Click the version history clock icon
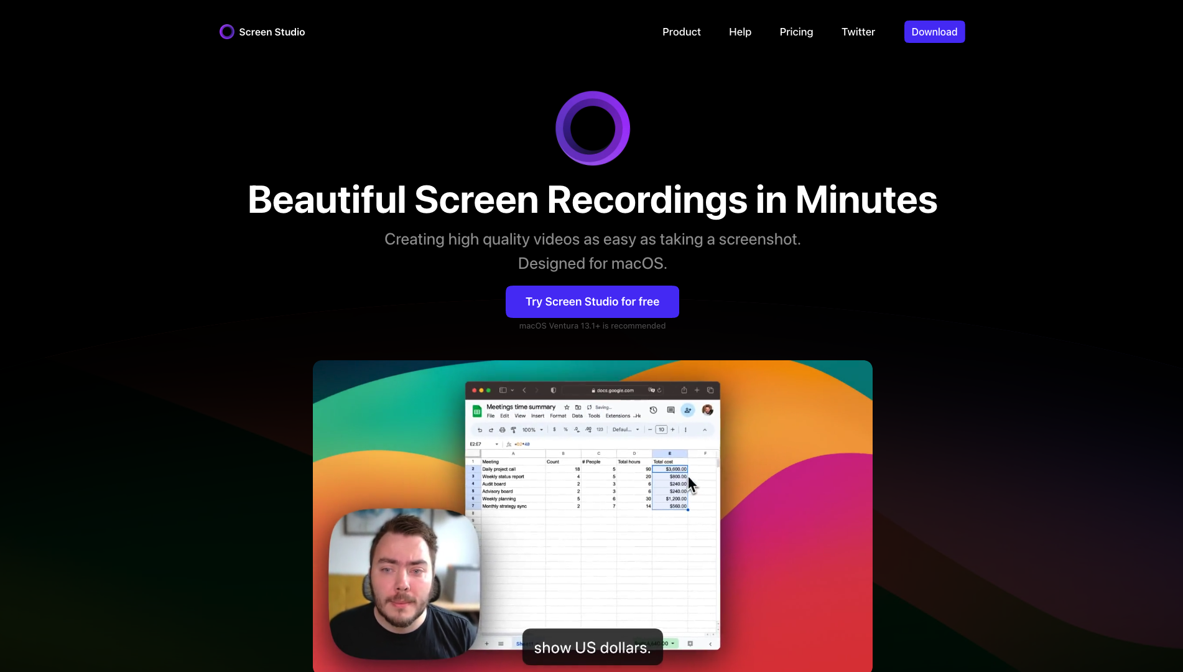This screenshot has height=672, width=1183. click(653, 410)
